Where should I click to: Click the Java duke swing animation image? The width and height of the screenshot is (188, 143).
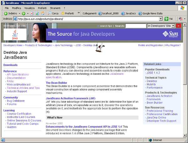(100, 47)
